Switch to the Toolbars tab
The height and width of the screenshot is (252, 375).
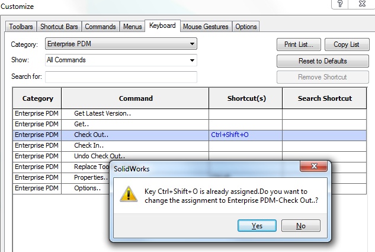point(21,26)
